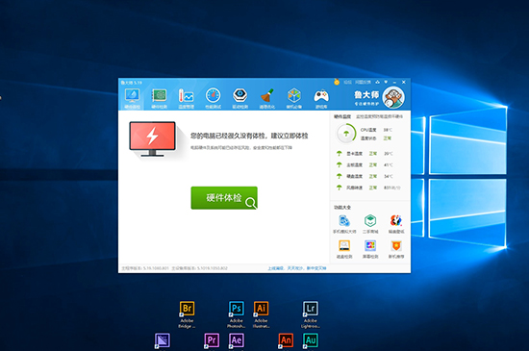Select the Adobe Photoshop desktop shortcut
Image resolution: width=529 pixels, height=351 pixels.
[x=237, y=314]
